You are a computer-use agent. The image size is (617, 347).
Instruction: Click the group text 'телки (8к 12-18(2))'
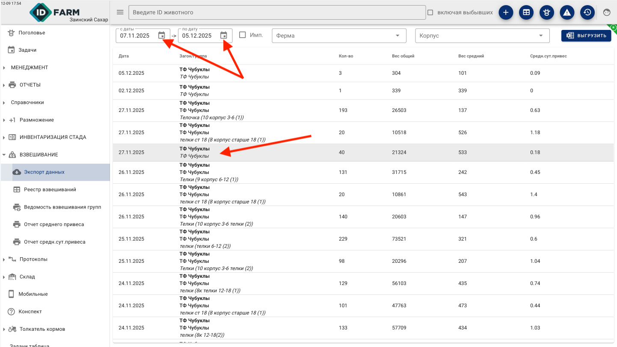point(202,335)
